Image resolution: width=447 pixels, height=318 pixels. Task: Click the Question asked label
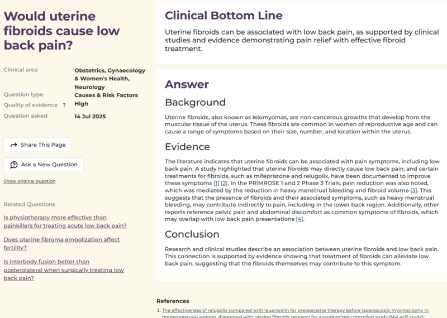pyautogui.click(x=25, y=116)
